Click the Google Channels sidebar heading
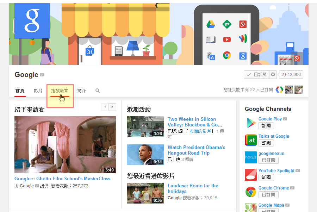This screenshot has width=317, height=212. [268, 109]
